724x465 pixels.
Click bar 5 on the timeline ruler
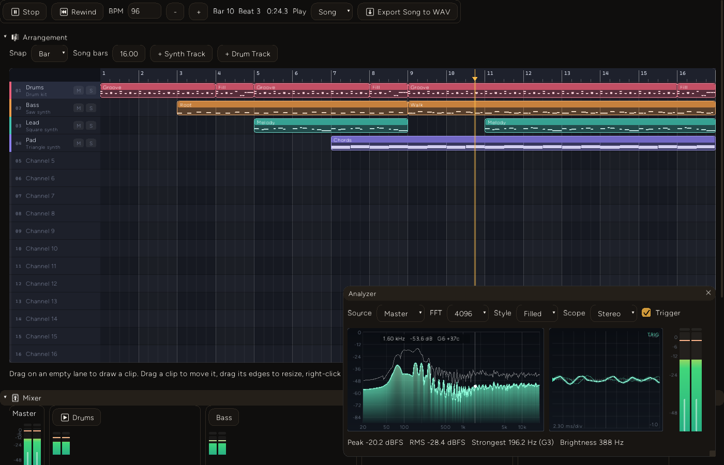(x=258, y=73)
